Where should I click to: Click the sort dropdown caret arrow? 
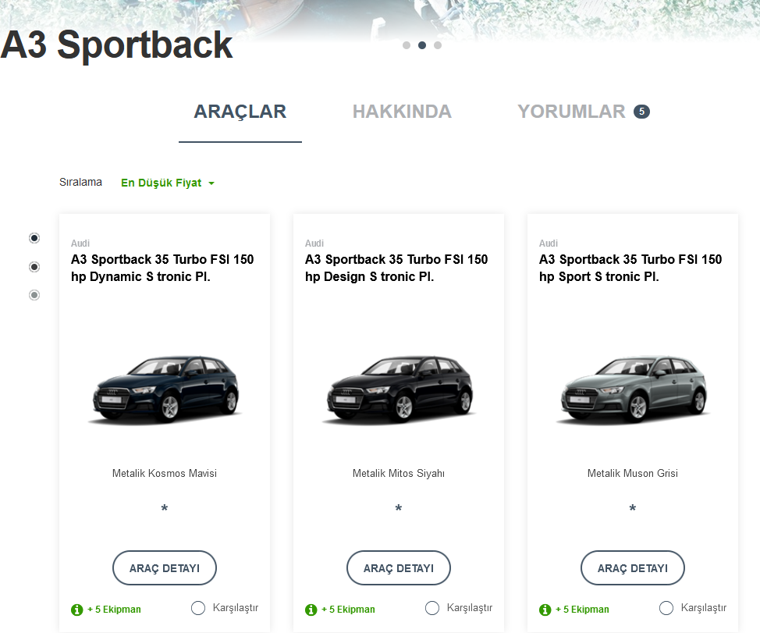pyautogui.click(x=211, y=183)
